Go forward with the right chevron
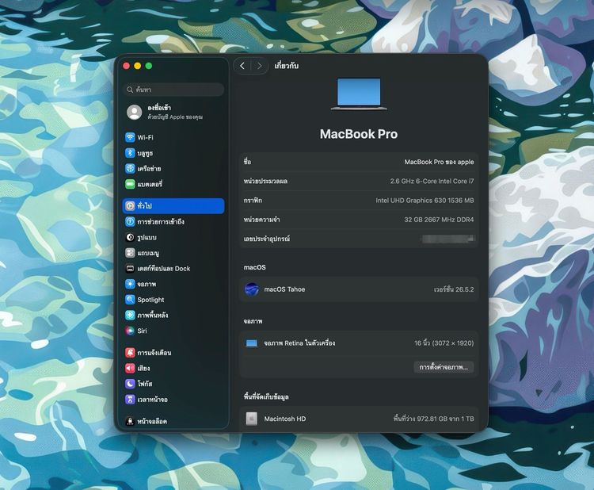The image size is (594, 490). pos(259,66)
